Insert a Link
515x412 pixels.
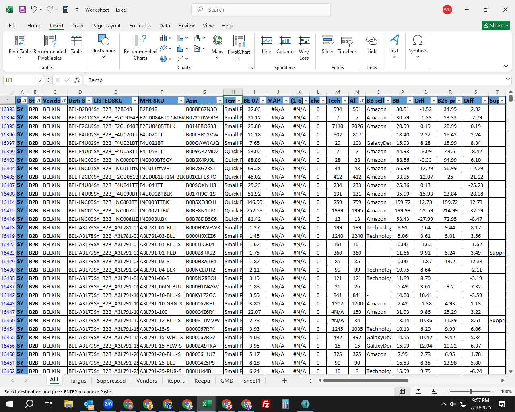[372, 45]
